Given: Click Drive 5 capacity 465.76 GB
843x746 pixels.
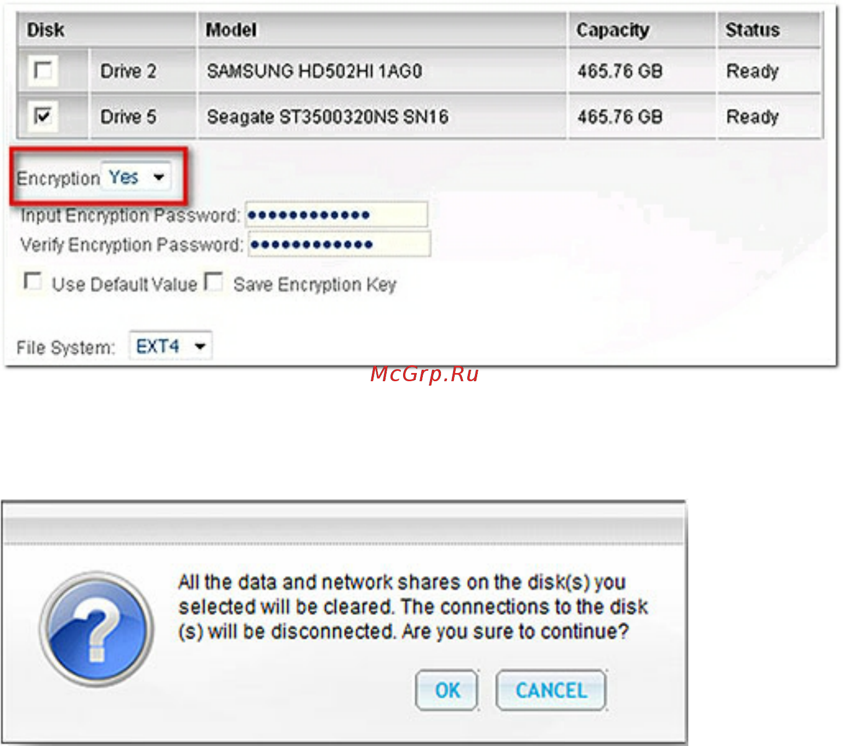Looking at the screenshot, I should point(620,116).
